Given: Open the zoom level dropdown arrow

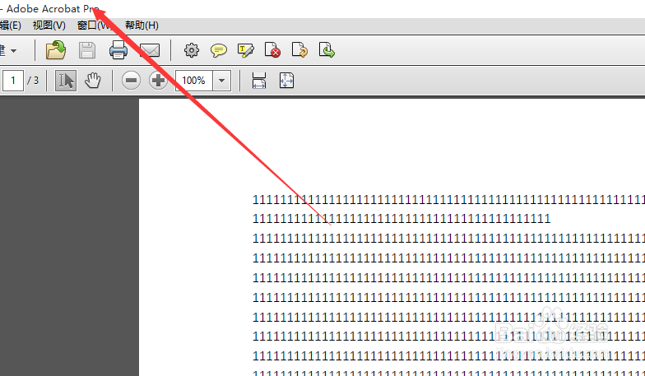Looking at the screenshot, I should coord(222,81).
